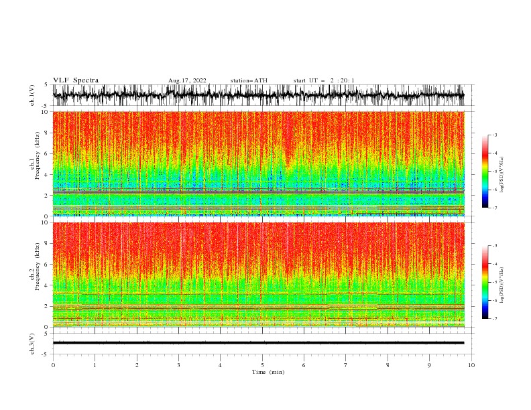
Task: Click the -7 label on ch.1 color bar
Action: pyautogui.click(x=495, y=208)
